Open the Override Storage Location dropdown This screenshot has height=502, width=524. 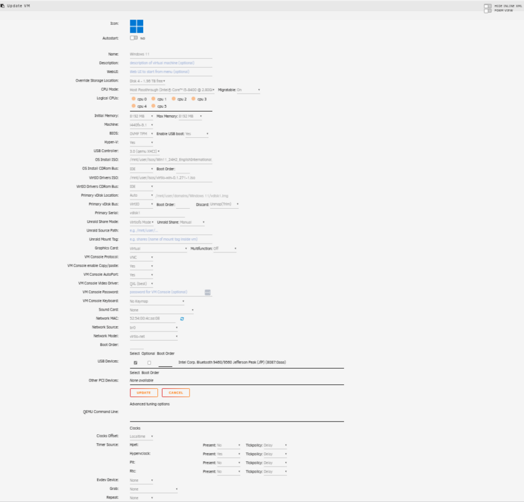(147, 81)
